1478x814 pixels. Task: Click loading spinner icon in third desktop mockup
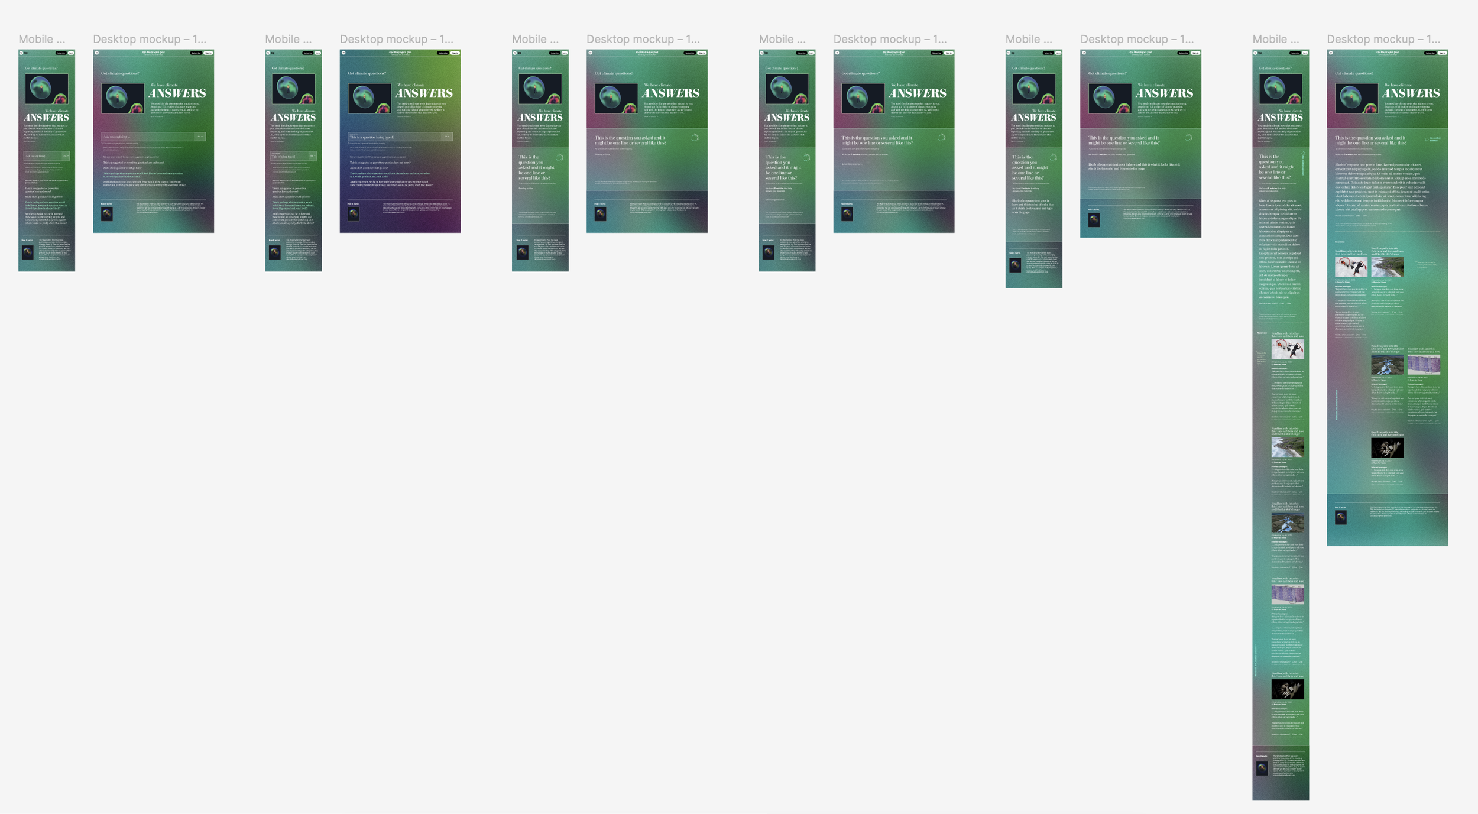coord(695,138)
